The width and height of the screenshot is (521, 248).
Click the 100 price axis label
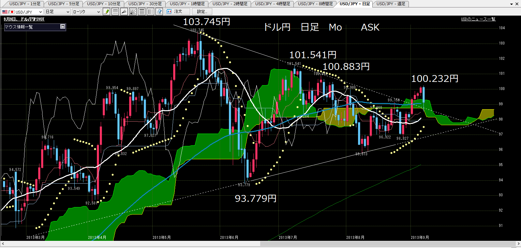502,89
